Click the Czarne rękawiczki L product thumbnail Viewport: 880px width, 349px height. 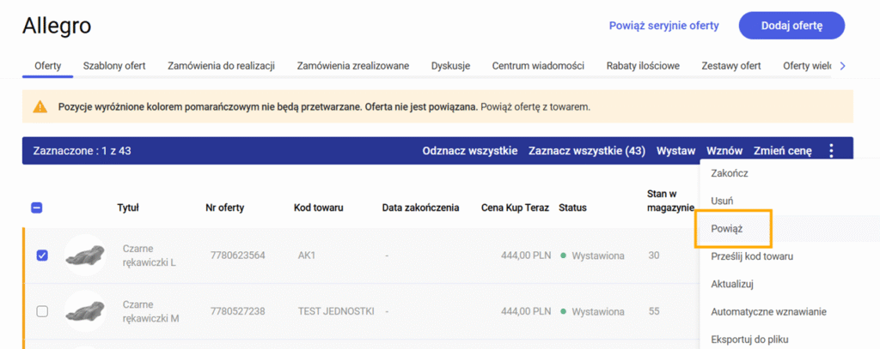(x=84, y=256)
